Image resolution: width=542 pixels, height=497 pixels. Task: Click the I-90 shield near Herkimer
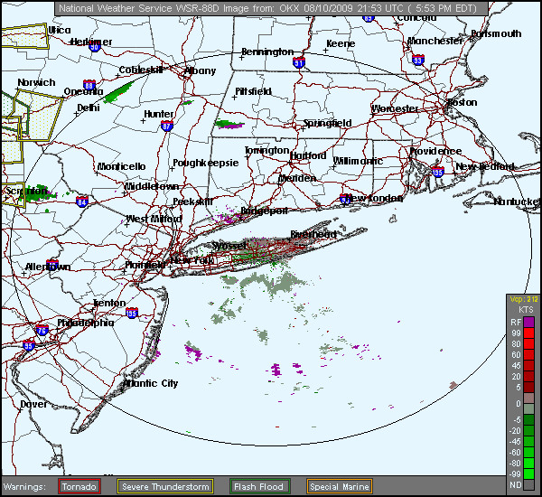click(x=94, y=47)
